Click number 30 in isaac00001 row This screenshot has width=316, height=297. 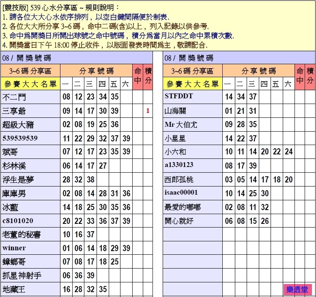(265, 193)
